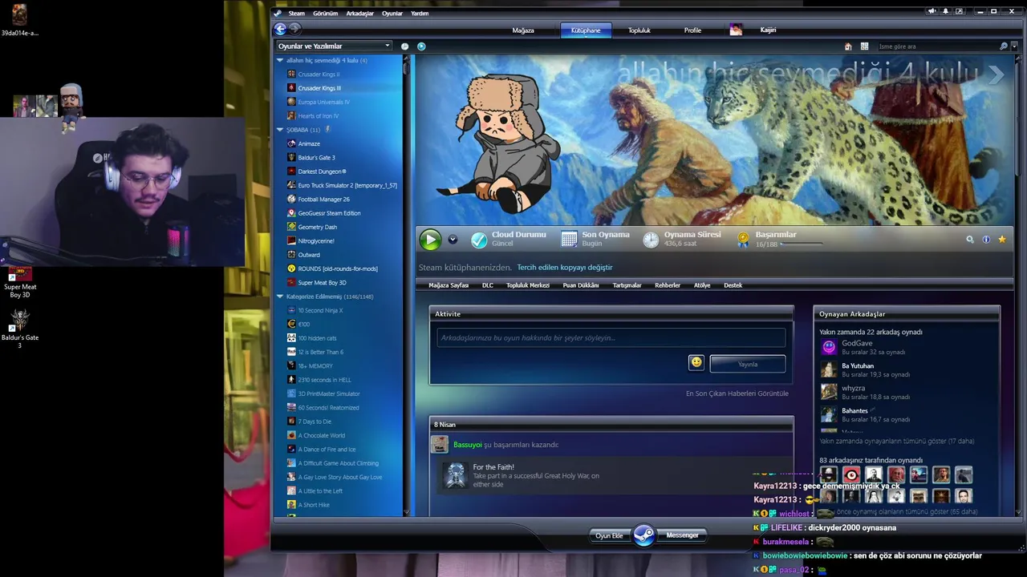Open the Yardım menu

click(420, 13)
